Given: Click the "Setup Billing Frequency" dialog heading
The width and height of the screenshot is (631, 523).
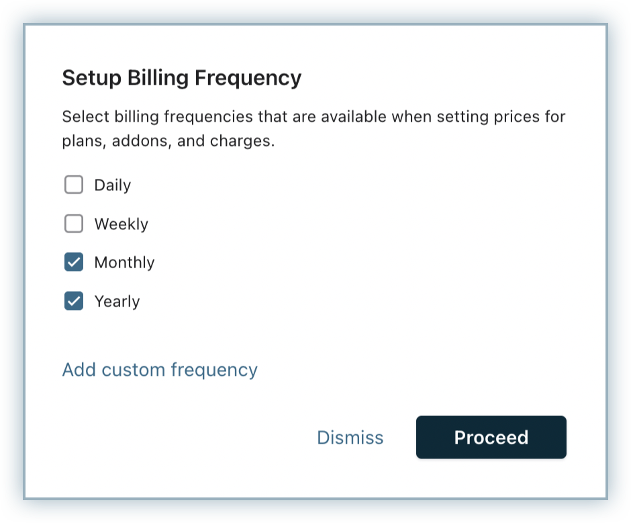Looking at the screenshot, I should coord(181,78).
